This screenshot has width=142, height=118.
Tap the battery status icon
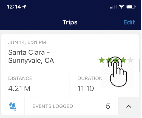[131, 7]
